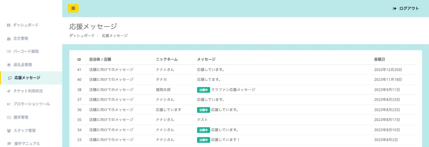Click the speech bubble icon for 応援メッセージ
This screenshot has height=147, width=429.
pos(10,78)
